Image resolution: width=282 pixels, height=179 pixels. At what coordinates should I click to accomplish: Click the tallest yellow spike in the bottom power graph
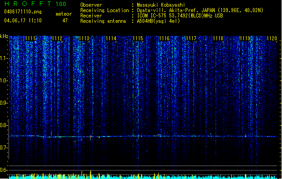click(91, 174)
